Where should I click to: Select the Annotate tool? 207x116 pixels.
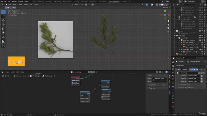tap(3, 37)
